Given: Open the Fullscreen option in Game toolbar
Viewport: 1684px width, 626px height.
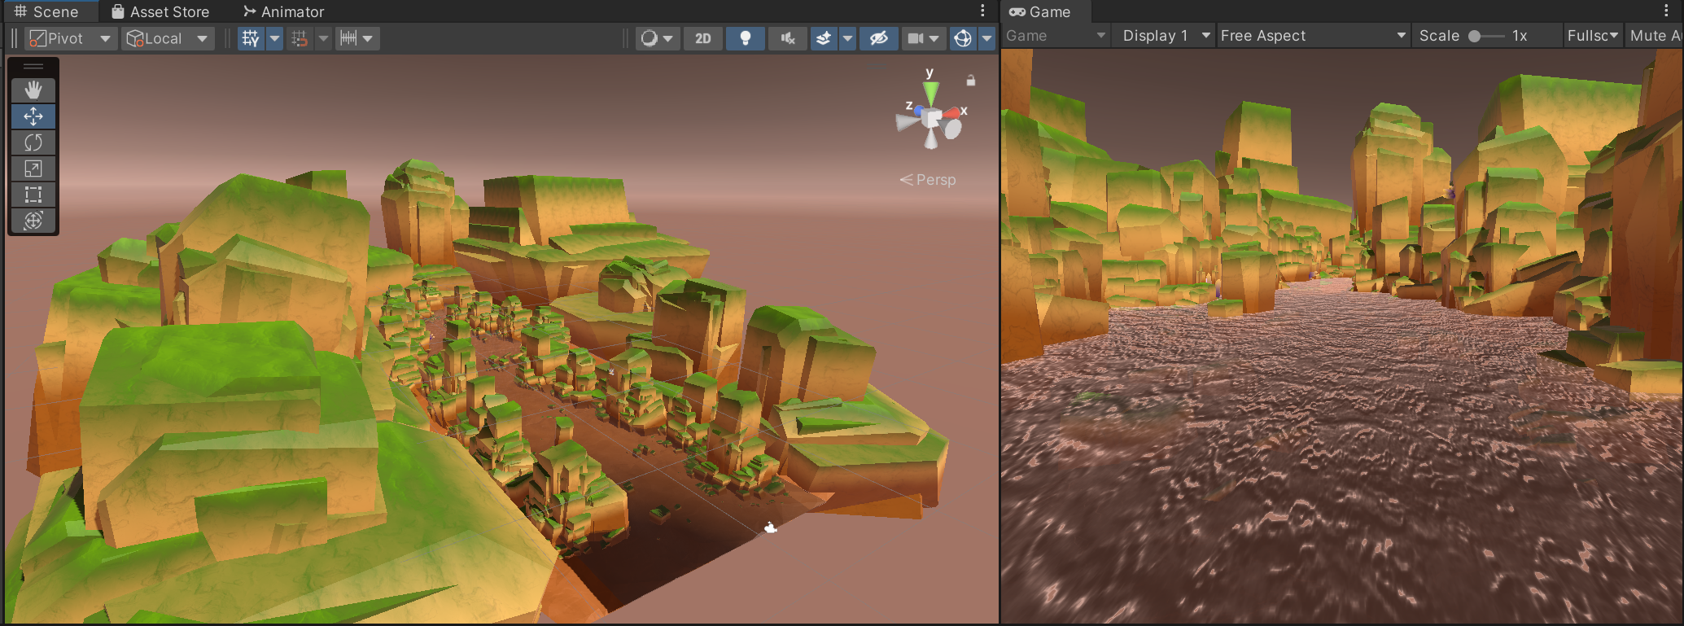Looking at the screenshot, I should (x=1592, y=36).
